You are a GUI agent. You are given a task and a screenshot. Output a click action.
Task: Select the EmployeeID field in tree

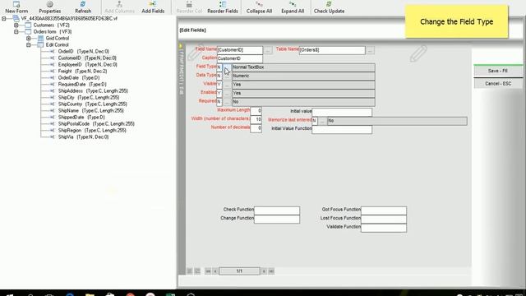tap(88, 64)
